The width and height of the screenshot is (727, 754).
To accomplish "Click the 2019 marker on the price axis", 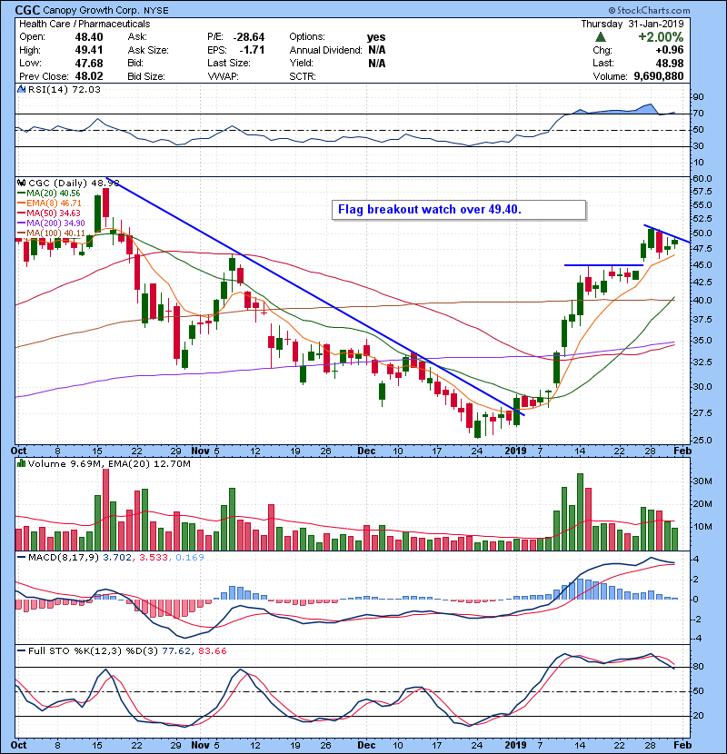I will (x=516, y=451).
